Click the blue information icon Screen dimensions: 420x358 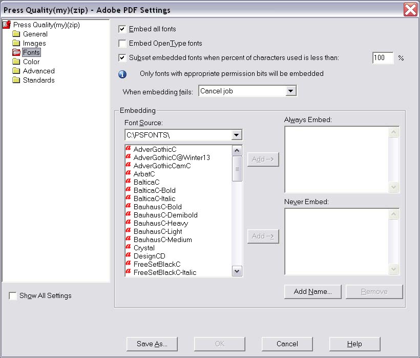[122, 74]
